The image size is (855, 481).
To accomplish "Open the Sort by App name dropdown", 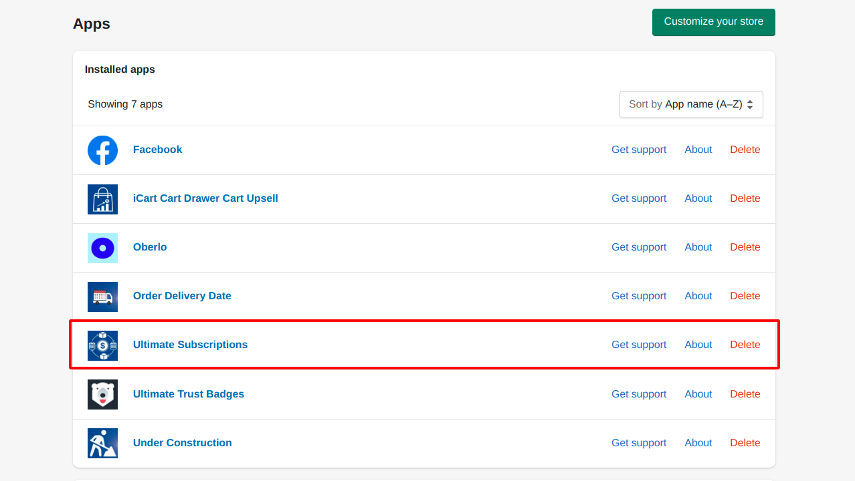I will (x=691, y=104).
